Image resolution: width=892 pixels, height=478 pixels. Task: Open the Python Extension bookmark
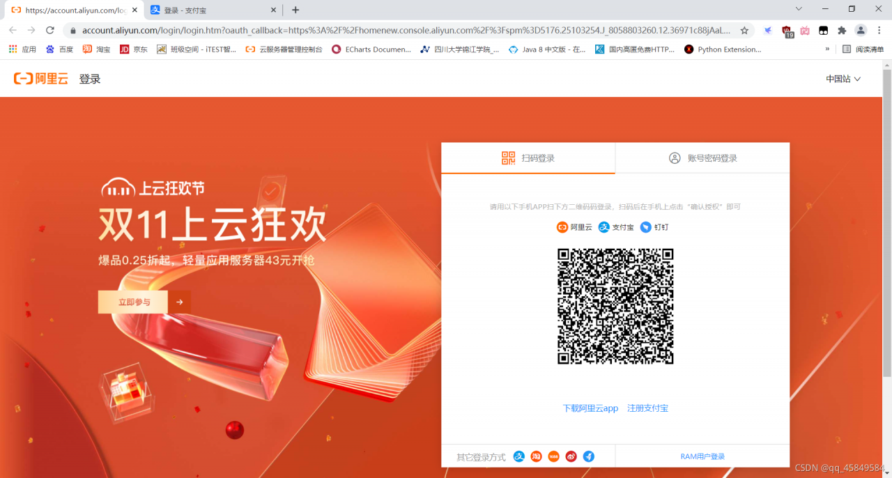tap(723, 49)
